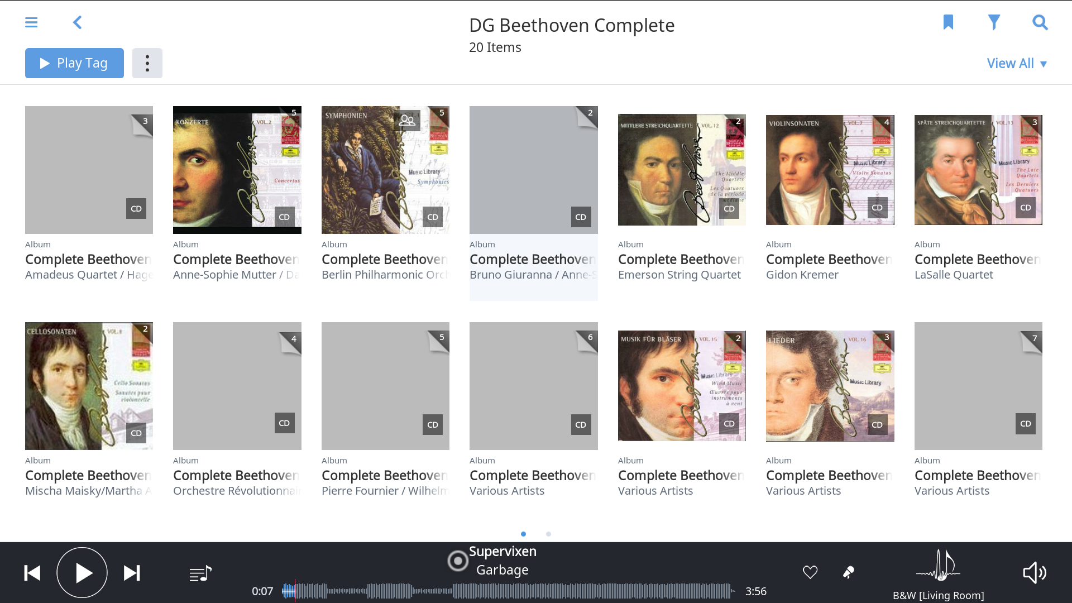Open Cellosonaten Mischa Maisky album cover
Image resolution: width=1072 pixels, height=603 pixels.
(x=89, y=386)
